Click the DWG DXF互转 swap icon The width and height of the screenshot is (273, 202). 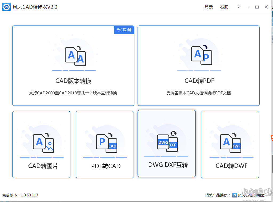click(x=167, y=142)
